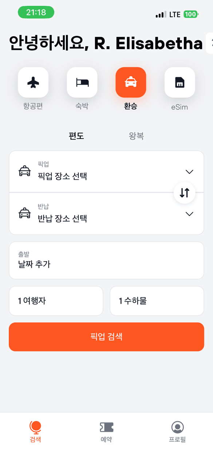This screenshot has height=460, width=213.
Task: Tap the return taxi icon beside 반납
Action: pos(25,214)
